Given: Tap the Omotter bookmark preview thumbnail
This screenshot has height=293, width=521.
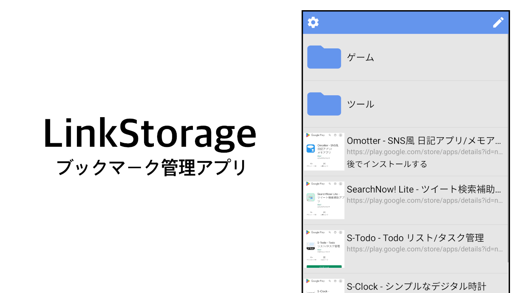Looking at the screenshot, I should tap(324, 151).
